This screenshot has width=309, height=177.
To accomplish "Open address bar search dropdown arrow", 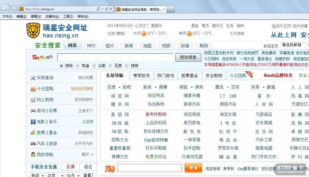I will click(x=102, y=9).
